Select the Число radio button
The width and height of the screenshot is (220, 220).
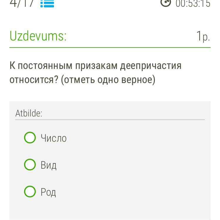[x=30, y=138]
